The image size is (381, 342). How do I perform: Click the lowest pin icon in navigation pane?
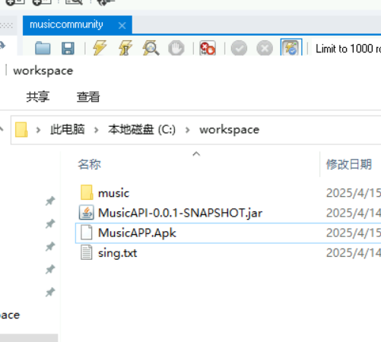(50, 293)
